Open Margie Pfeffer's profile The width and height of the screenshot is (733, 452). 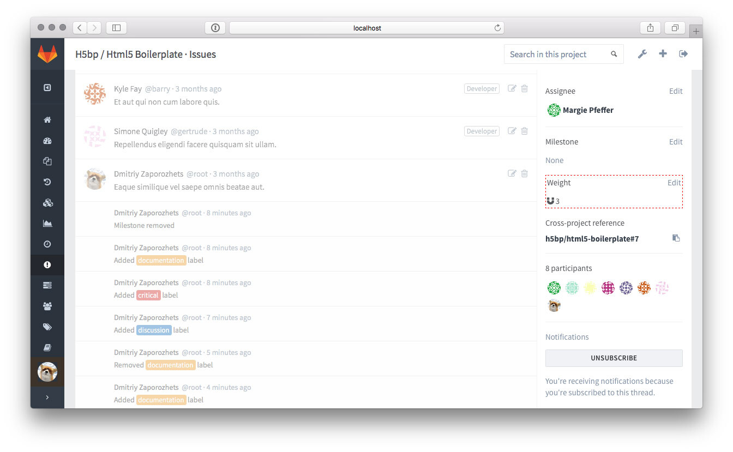pos(588,110)
